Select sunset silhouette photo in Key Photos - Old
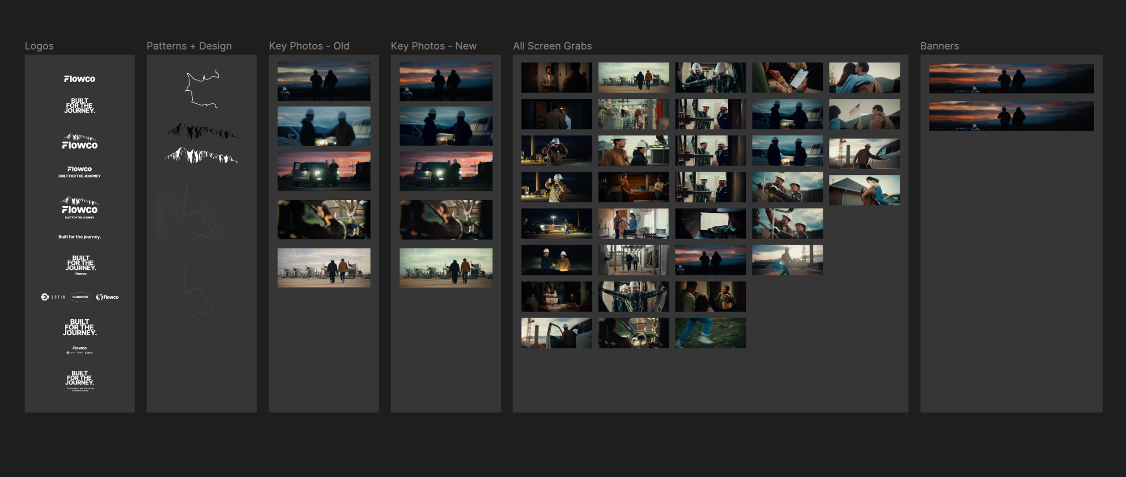Image resolution: width=1126 pixels, height=477 pixels. point(324,81)
